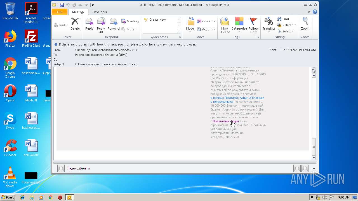Click the Start button
Viewport: 358px width, 201px height.
point(8,197)
